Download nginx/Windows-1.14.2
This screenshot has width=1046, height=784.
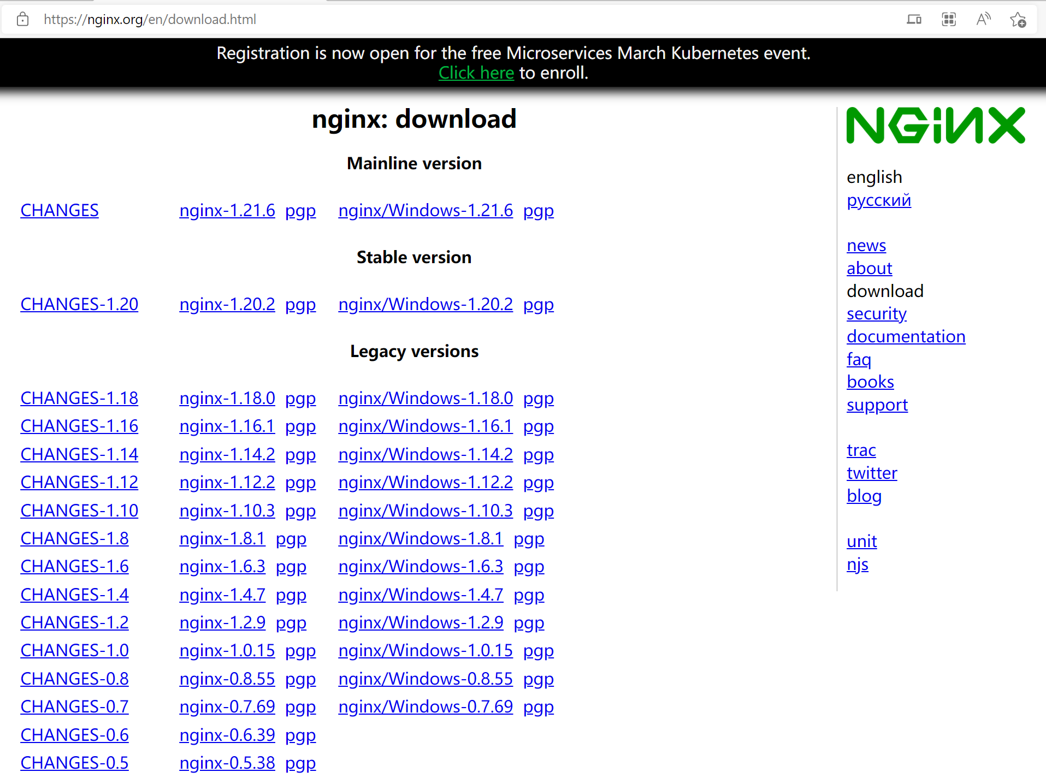(x=426, y=454)
